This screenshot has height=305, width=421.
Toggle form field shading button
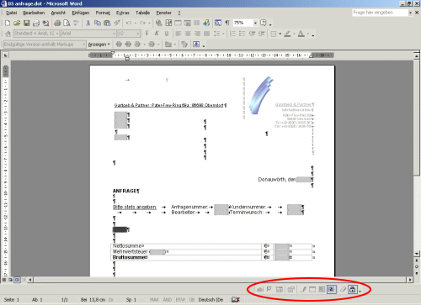coord(332,289)
